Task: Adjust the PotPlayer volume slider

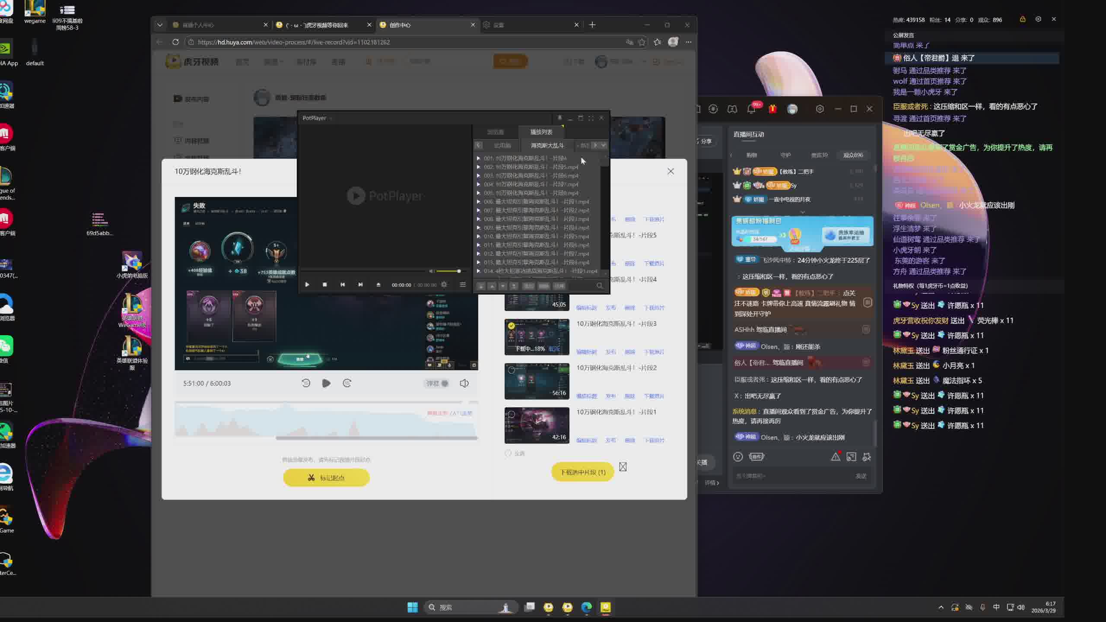Action: 449,271
